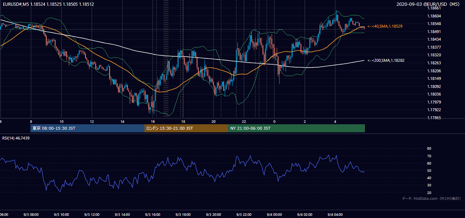Screen dimensions: 465x218
Task: Click the RSI scale value 40
Action: point(429,178)
